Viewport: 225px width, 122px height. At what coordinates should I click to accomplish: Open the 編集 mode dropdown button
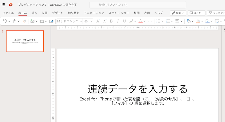(178, 13)
